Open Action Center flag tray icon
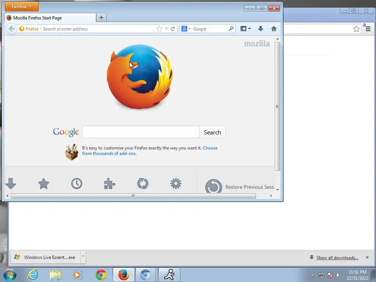Image resolution: width=376 pixels, height=282 pixels. coord(330,275)
